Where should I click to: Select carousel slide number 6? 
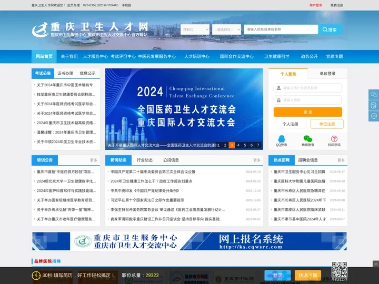(252, 145)
